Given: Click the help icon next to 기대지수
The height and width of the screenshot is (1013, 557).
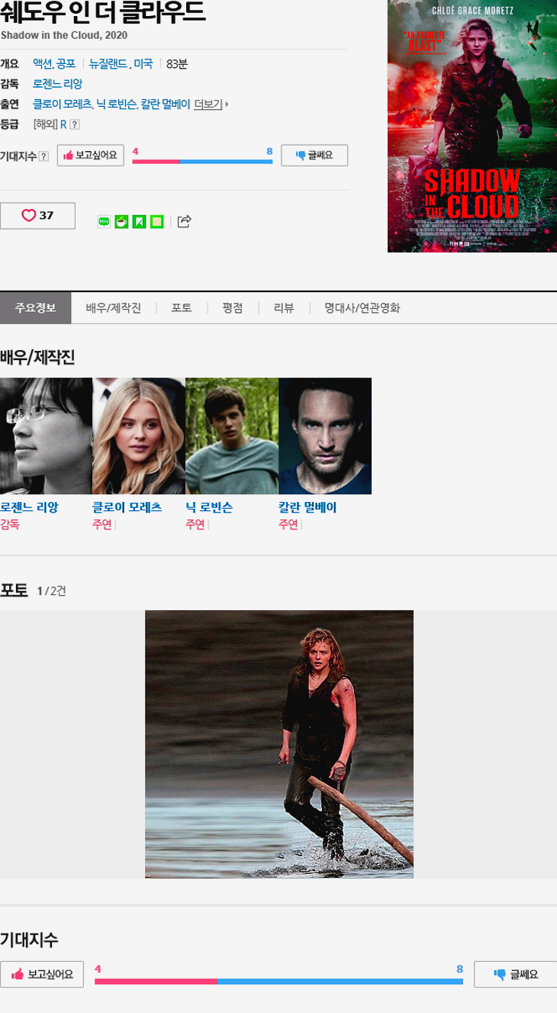Looking at the screenshot, I should (43, 156).
